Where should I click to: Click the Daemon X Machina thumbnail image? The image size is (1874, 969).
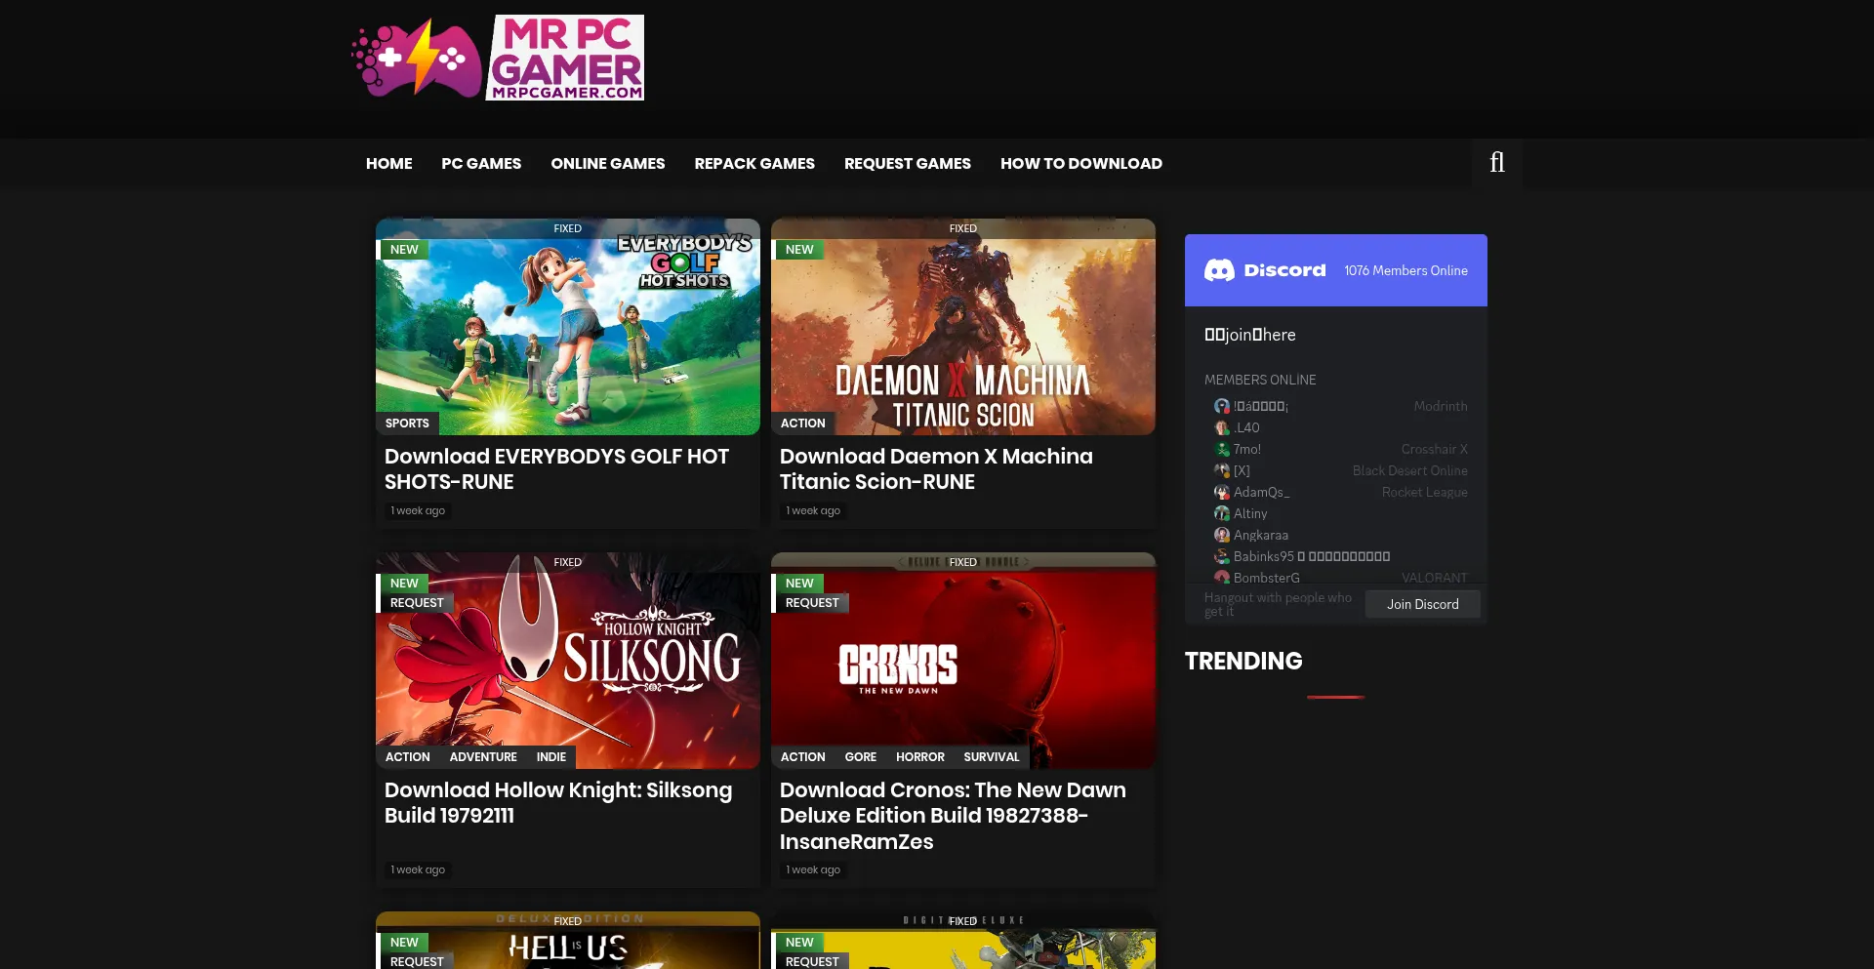click(x=963, y=327)
